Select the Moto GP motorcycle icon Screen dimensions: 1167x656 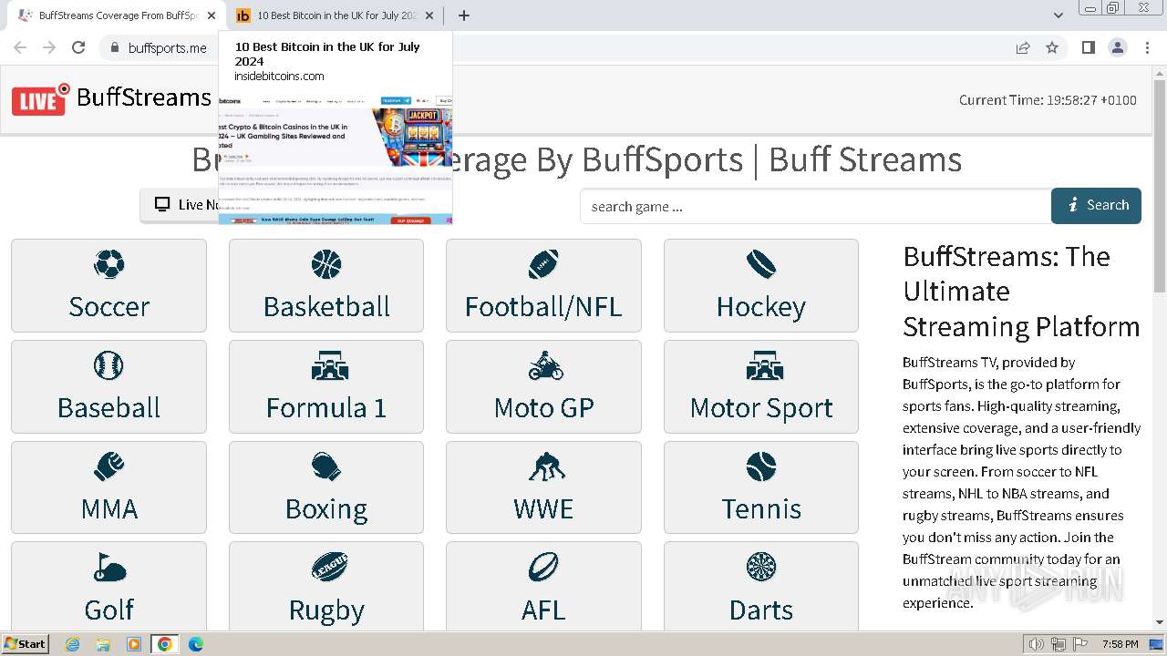point(544,366)
